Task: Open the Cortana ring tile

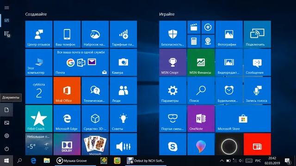Action: [x=229, y=144]
